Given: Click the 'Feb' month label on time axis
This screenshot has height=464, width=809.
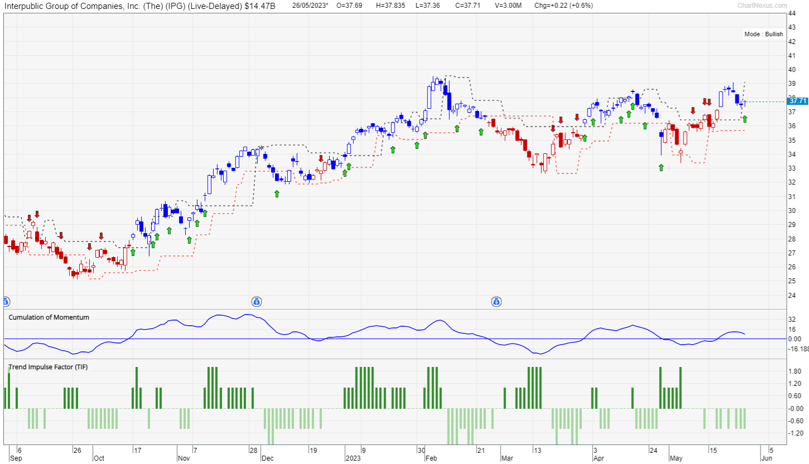Looking at the screenshot, I should [x=431, y=458].
